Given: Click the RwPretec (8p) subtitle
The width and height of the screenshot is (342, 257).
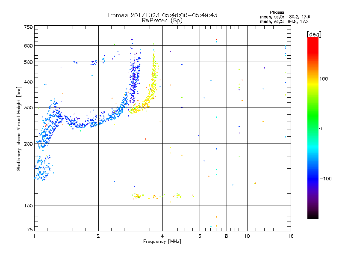Looking at the screenshot, I should 162,21.
